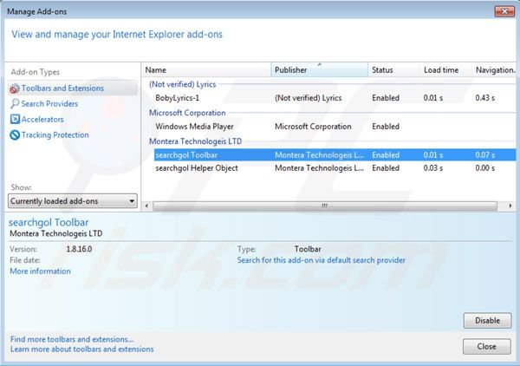Click version number 1.8.16.0
The height and width of the screenshot is (366, 520).
point(79,249)
